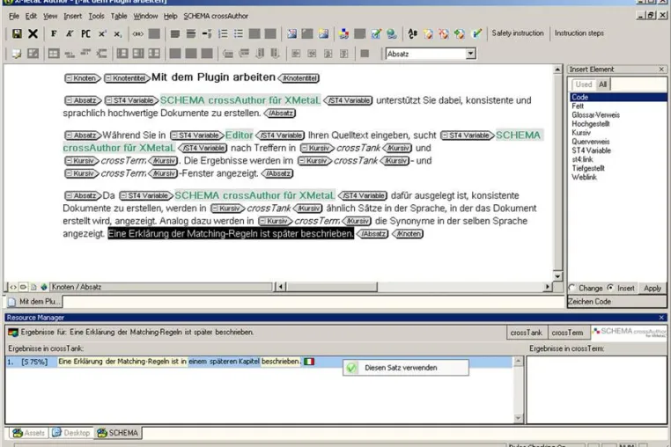The image size is (671, 447).
Task: Switch to the crossTerm tab
Action: pyautogui.click(x=567, y=333)
